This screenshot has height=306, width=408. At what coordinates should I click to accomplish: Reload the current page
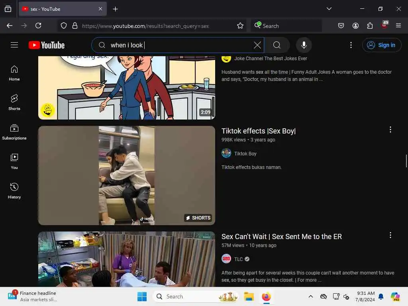click(x=38, y=25)
